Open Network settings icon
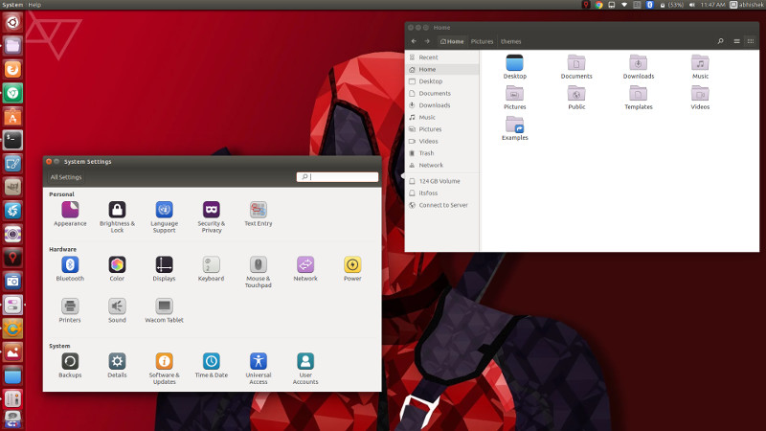766x431 pixels. [305, 269]
